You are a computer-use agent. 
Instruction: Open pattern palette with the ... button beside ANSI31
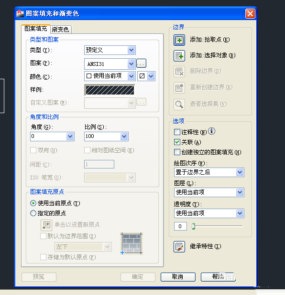click(x=141, y=63)
